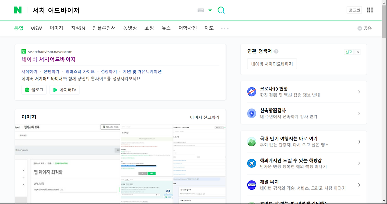The width and height of the screenshot is (387, 204).
Task: Expand the 신속항원검사 chevron
Action: click(x=359, y=113)
